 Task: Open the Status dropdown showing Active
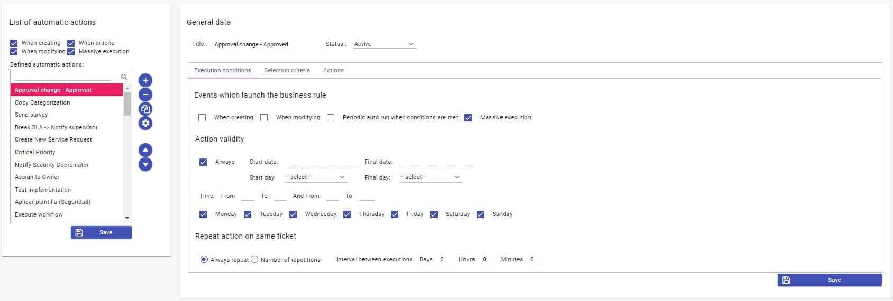point(384,44)
